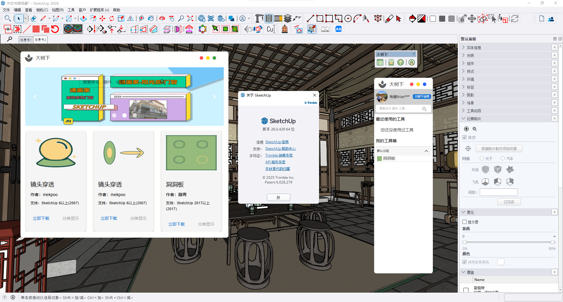Pick the Rotate tool icon
Screen dimensions: 563x302
[x=112, y=19]
